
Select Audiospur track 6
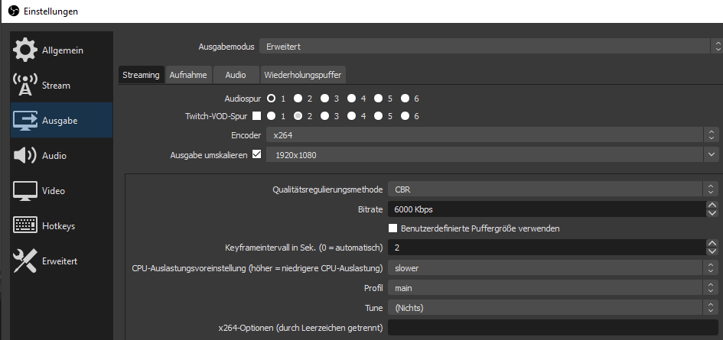coord(405,98)
